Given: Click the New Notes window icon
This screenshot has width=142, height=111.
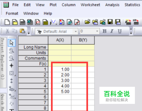Looking at the screenshot, I should pyautogui.click(x=69, y=22).
